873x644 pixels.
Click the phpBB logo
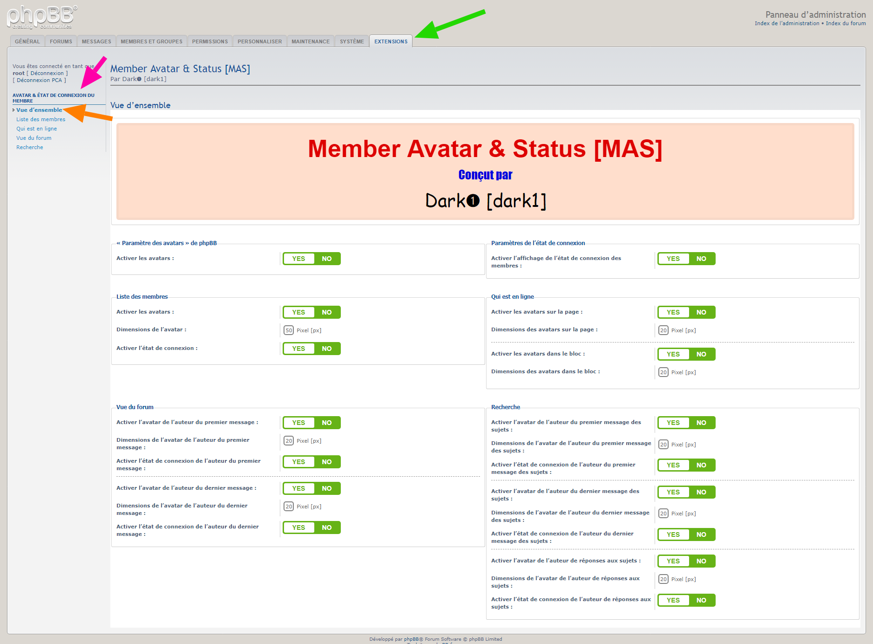click(42, 17)
